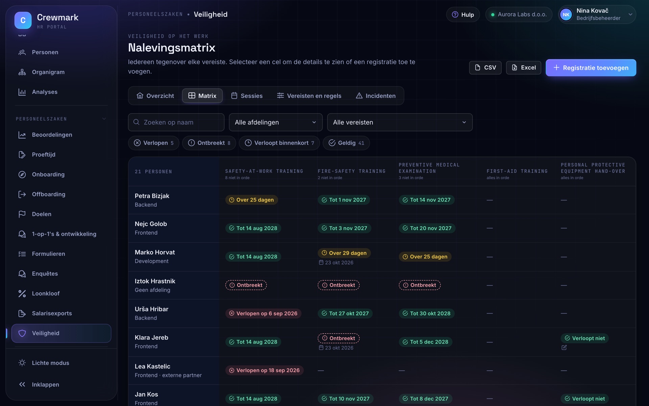Image resolution: width=649 pixels, height=406 pixels.
Task: Open Nina Kovač account menu
Action: coord(597,15)
